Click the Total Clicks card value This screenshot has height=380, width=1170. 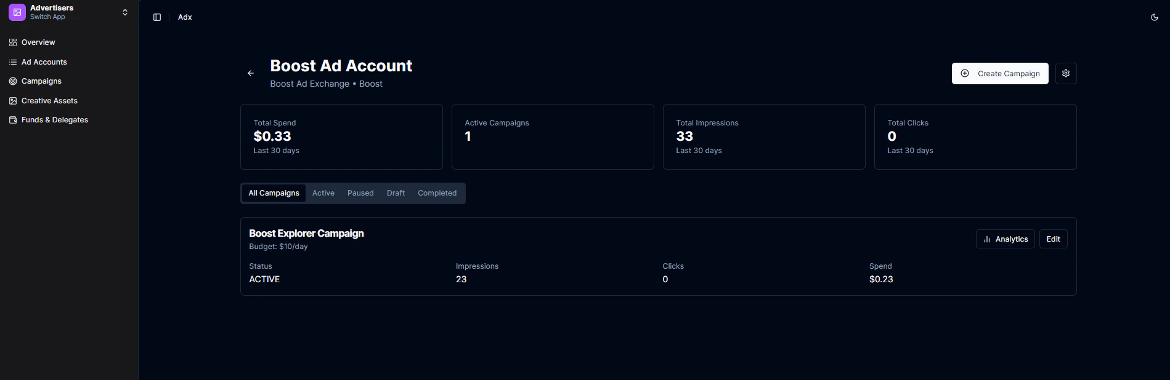coord(892,137)
